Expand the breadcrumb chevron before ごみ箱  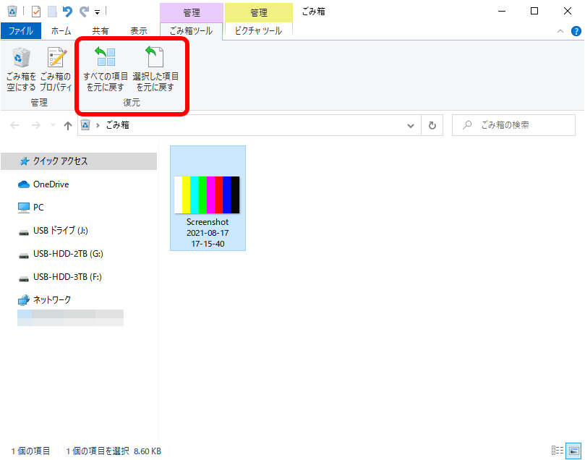pyautogui.click(x=98, y=125)
